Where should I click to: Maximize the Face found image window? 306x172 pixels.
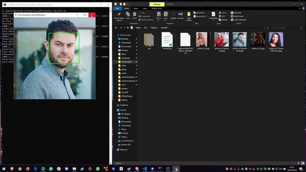[x=85, y=15]
